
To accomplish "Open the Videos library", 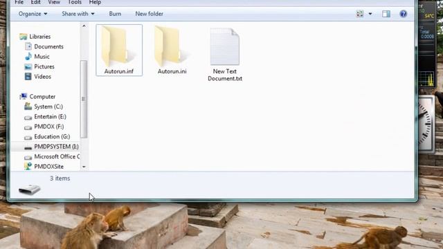I will (43, 77).
